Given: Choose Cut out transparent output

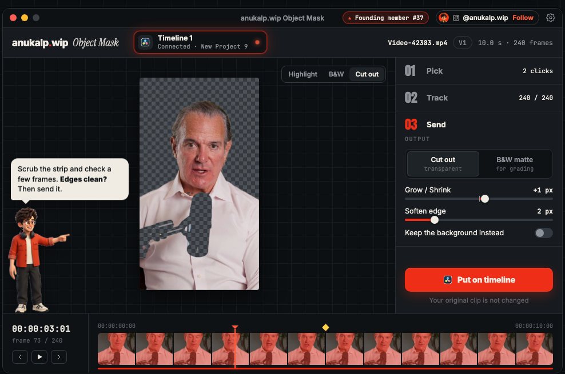Looking at the screenshot, I should pos(443,164).
